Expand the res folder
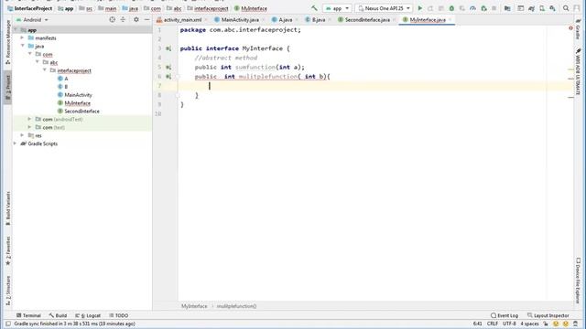The height and width of the screenshot is (329, 586). click(22, 135)
